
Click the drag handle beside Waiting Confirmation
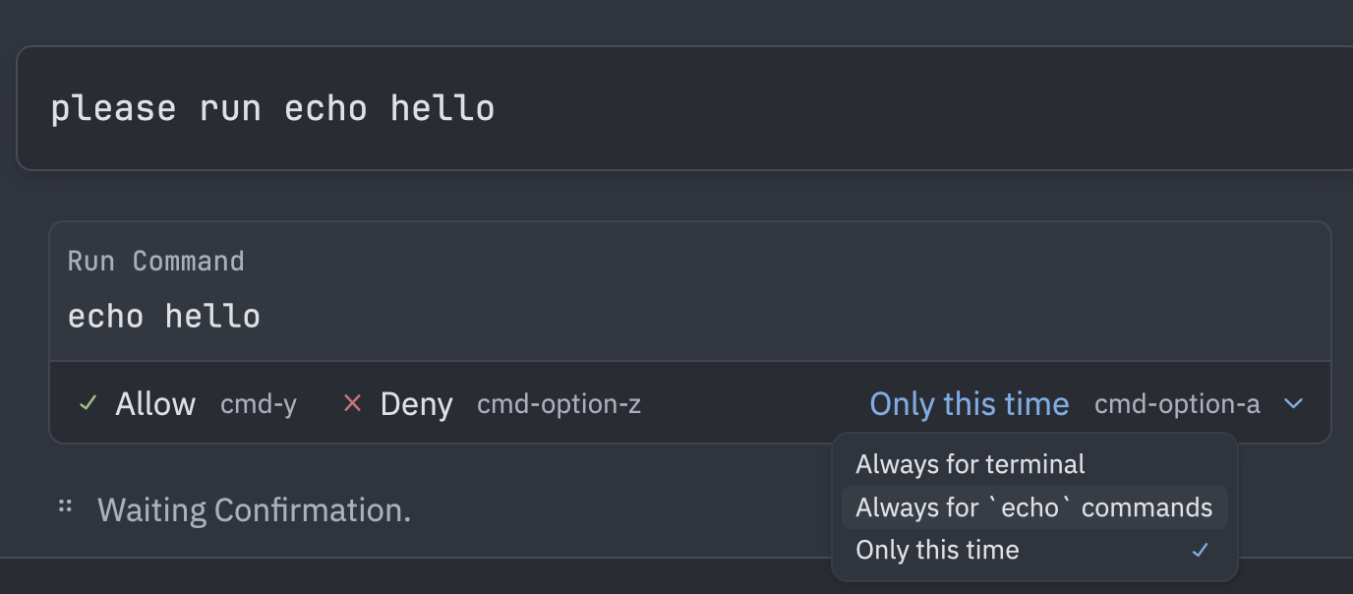click(x=64, y=505)
